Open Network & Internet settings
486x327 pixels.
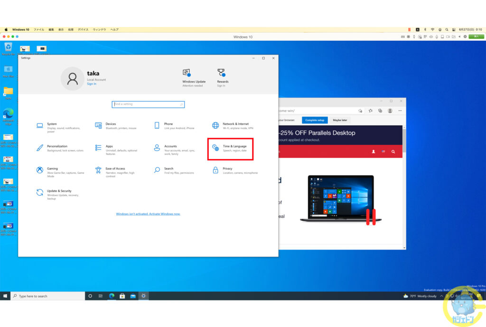(x=233, y=125)
